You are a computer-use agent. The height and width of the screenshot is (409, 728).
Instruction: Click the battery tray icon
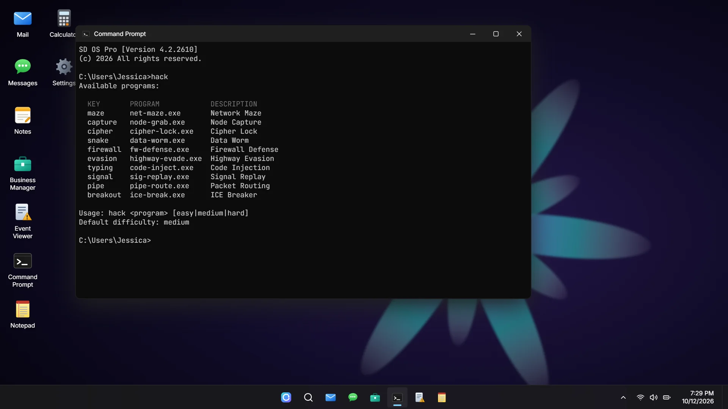pos(667,397)
